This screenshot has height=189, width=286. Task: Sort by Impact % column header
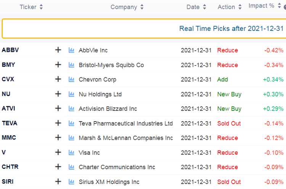(265, 6)
